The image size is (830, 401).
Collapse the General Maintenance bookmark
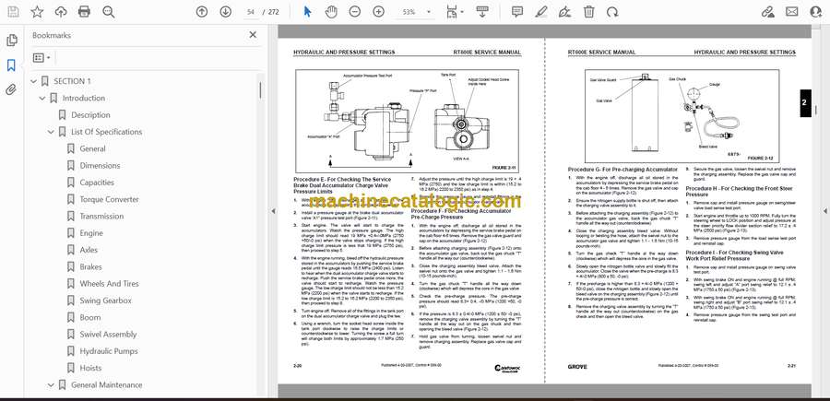(x=51, y=385)
